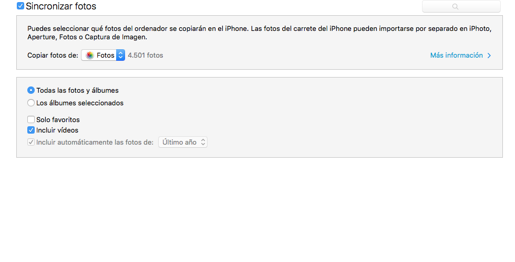Click the arrow beside Más información

tap(489, 56)
